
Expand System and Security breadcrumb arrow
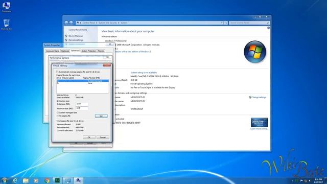point(119,22)
